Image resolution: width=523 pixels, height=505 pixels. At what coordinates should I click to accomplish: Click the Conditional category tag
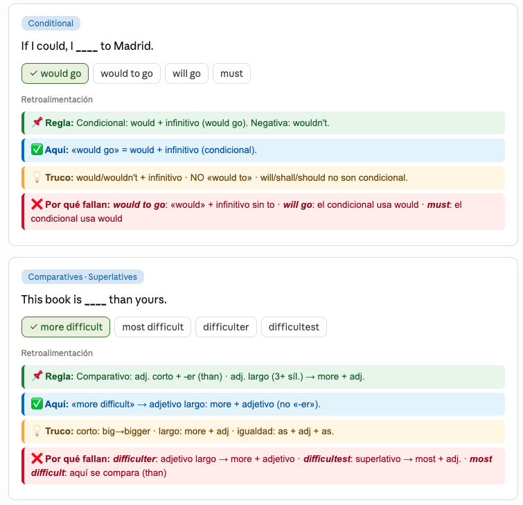(51, 24)
